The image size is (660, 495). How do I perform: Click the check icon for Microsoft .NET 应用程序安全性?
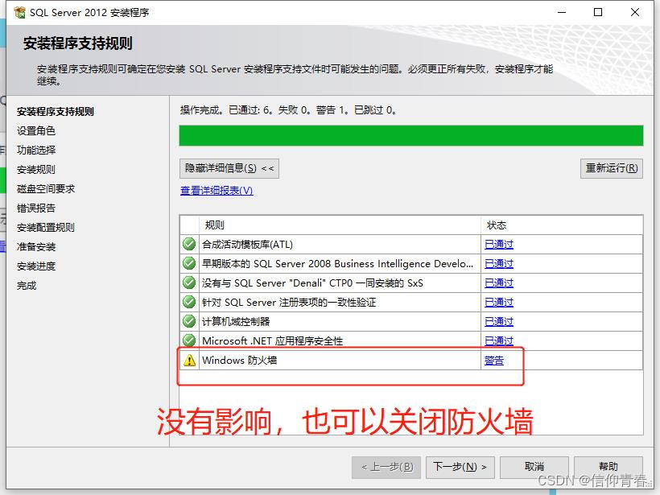[x=189, y=340]
